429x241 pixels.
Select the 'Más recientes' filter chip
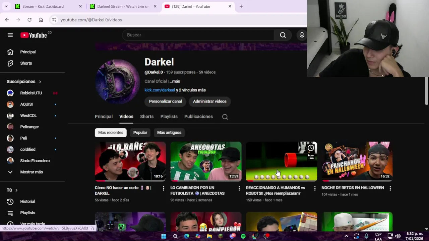click(x=111, y=133)
